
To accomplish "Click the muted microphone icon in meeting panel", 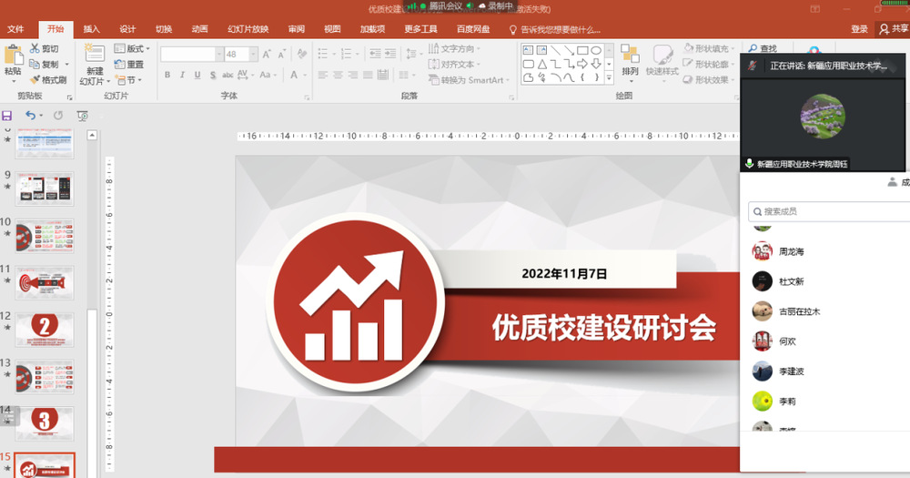I will pyautogui.click(x=752, y=66).
